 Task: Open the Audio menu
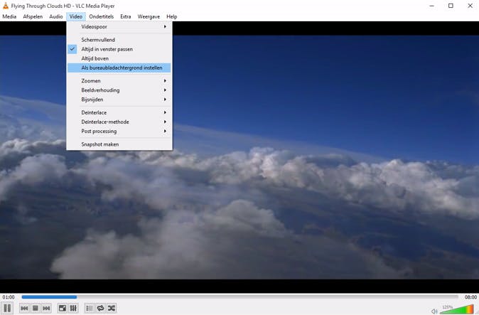56,16
